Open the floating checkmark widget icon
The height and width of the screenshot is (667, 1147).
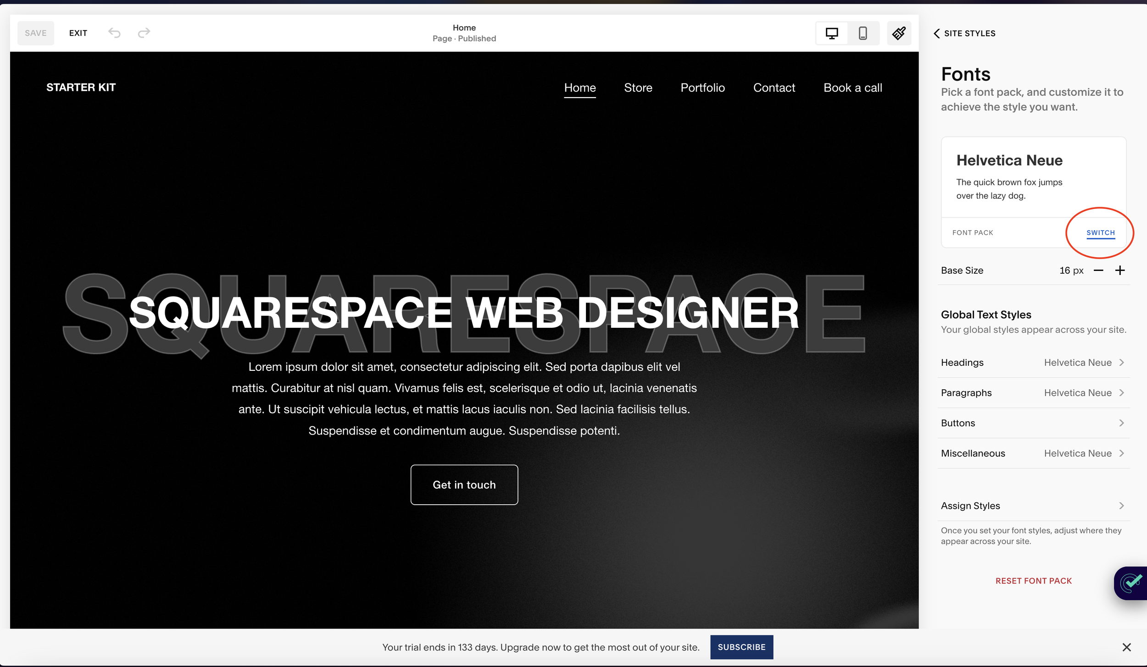pyautogui.click(x=1131, y=583)
